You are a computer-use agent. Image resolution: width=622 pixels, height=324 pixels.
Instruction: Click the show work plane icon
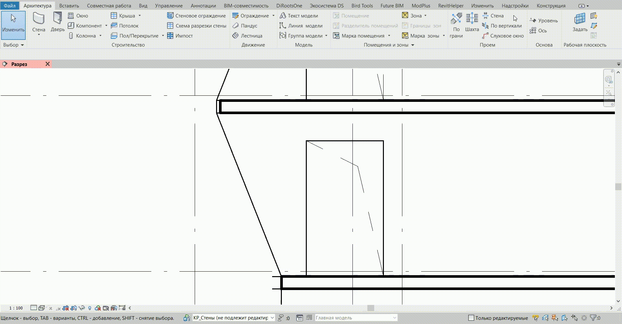594,16
